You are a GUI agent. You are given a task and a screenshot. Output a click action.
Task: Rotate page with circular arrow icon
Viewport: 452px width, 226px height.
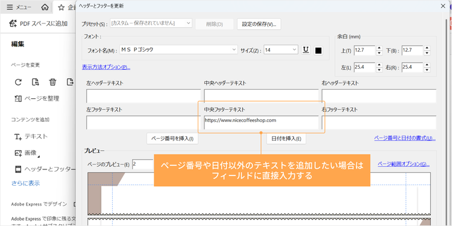[x=18, y=82]
